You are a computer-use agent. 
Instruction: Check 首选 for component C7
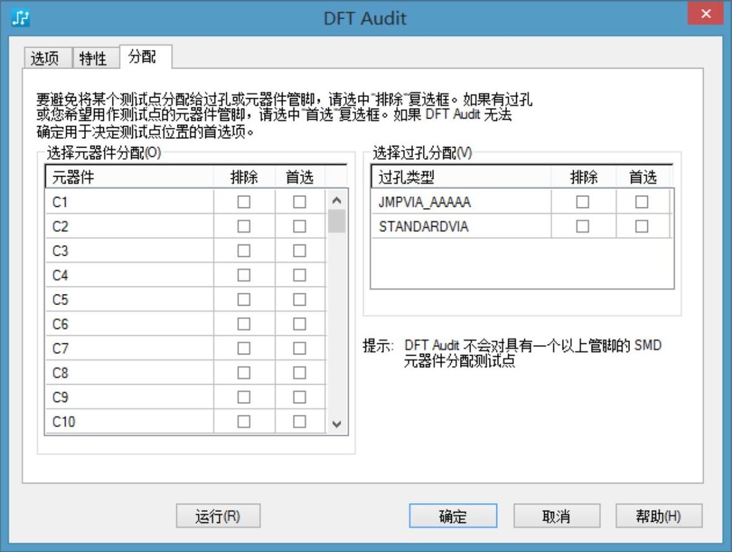pos(300,349)
